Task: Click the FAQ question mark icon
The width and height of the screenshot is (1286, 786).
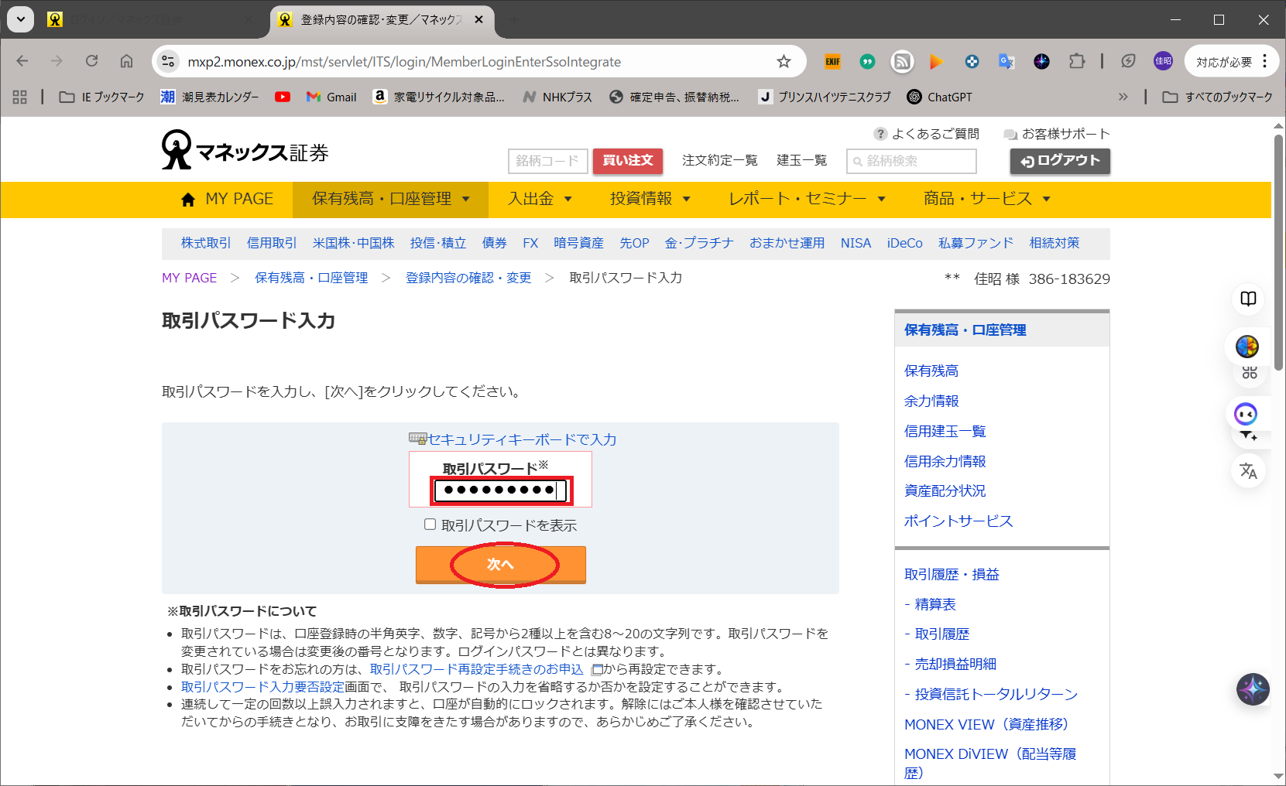Action: (x=880, y=134)
